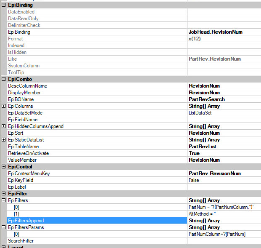This screenshot has height=248, width=261.
Task: Select the highlighted EpiFiltersAppend property
Action: coord(97,221)
